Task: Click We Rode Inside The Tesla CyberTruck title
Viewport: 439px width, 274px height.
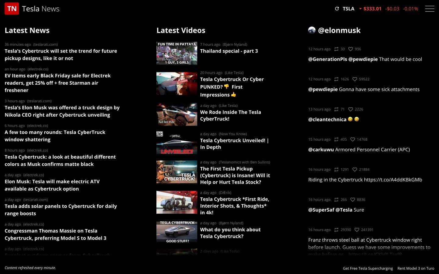Action: [230, 115]
